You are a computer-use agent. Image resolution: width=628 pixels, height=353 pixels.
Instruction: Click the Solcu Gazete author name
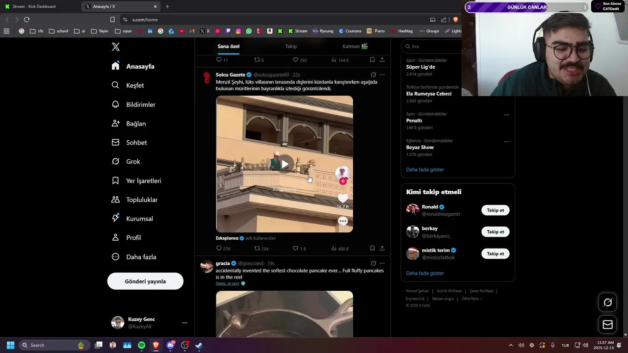point(231,75)
